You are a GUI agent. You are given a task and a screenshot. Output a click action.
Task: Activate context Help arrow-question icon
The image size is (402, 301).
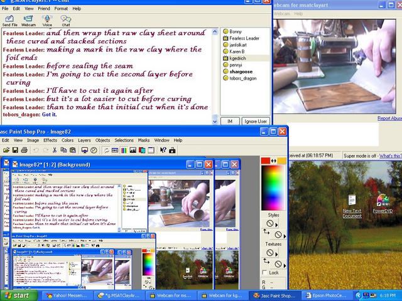pyautogui.click(x=163, y=150)
